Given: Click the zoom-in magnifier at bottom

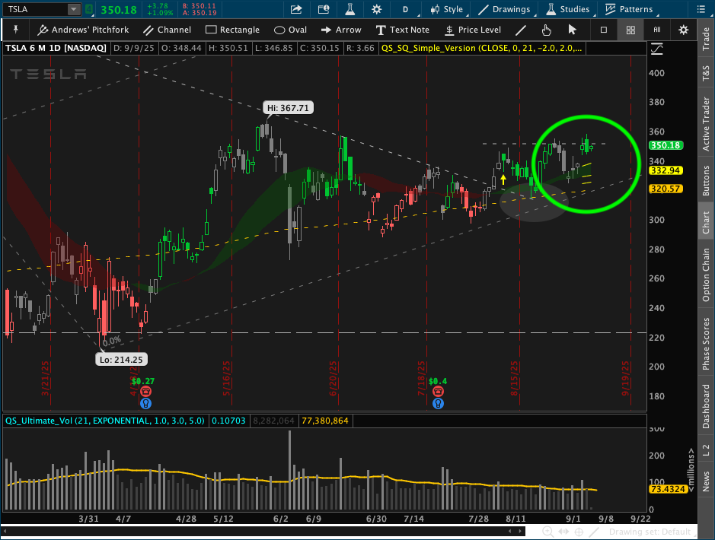Looking at the screenshot, I should tap(547, 532).
